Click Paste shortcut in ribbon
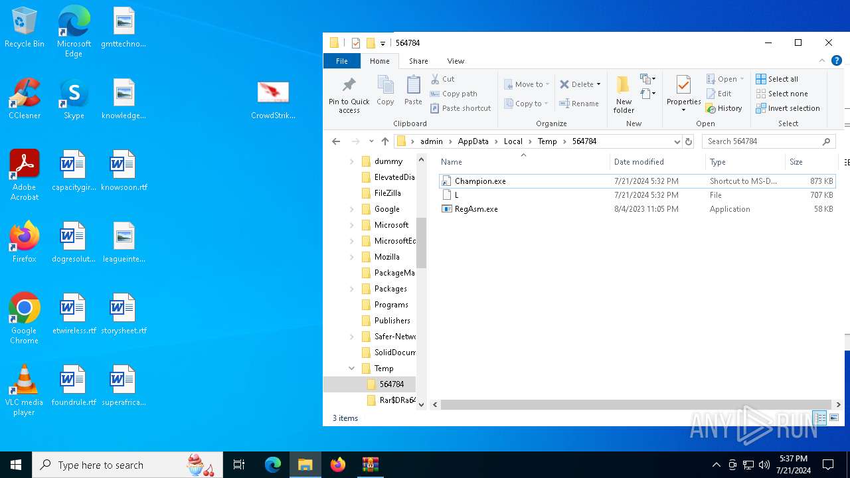 pos(460,108)
